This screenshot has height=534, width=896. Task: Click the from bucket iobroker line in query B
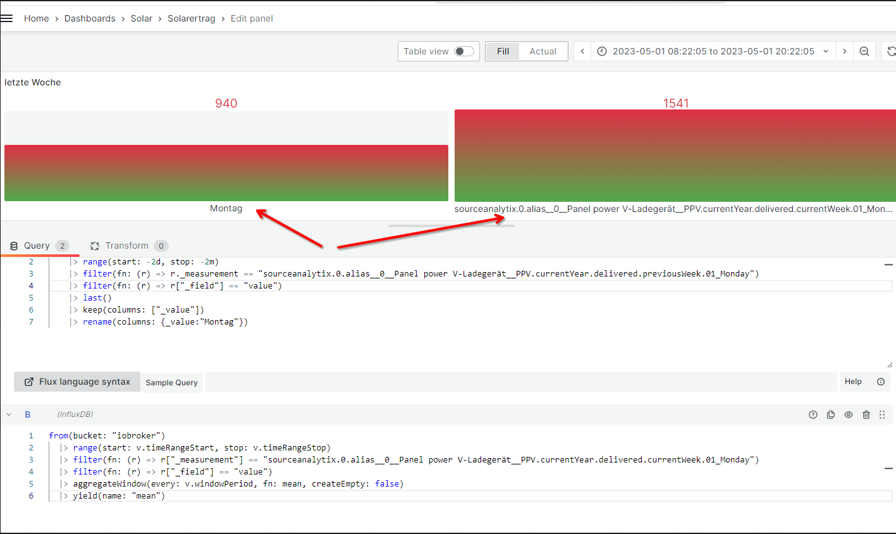pyautogui.click(x=107, y=435)
